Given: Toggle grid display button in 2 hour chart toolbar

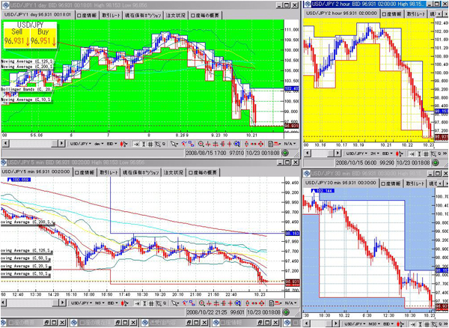Looking at the screenshot, I should click(x=426, y=154).
